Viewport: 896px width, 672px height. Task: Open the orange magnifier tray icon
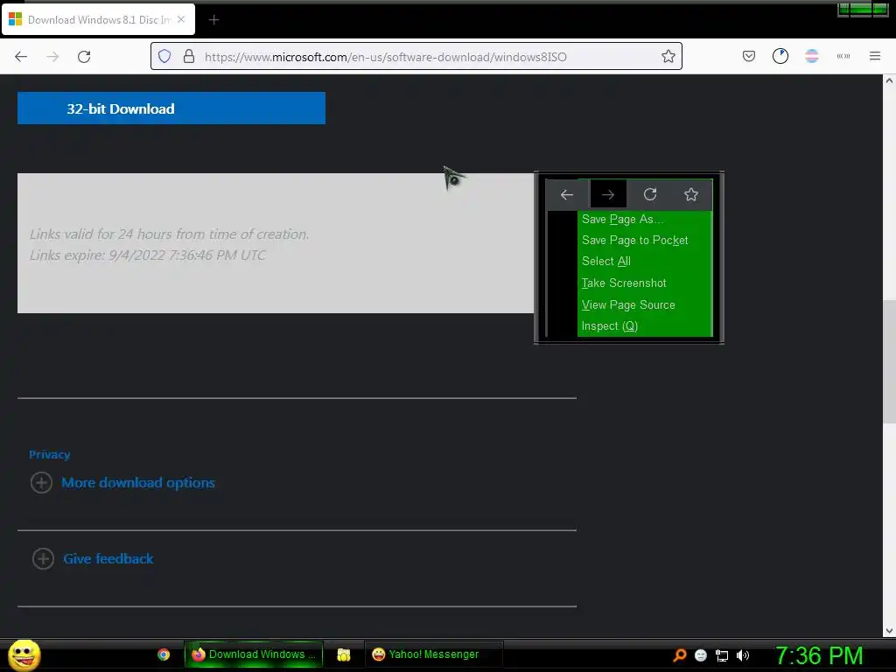coord(679,655)
